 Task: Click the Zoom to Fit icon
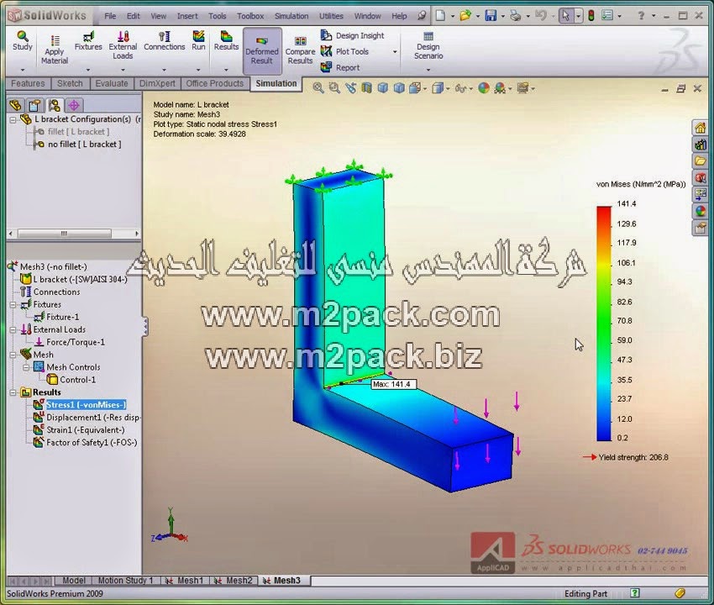pos(318,88)
